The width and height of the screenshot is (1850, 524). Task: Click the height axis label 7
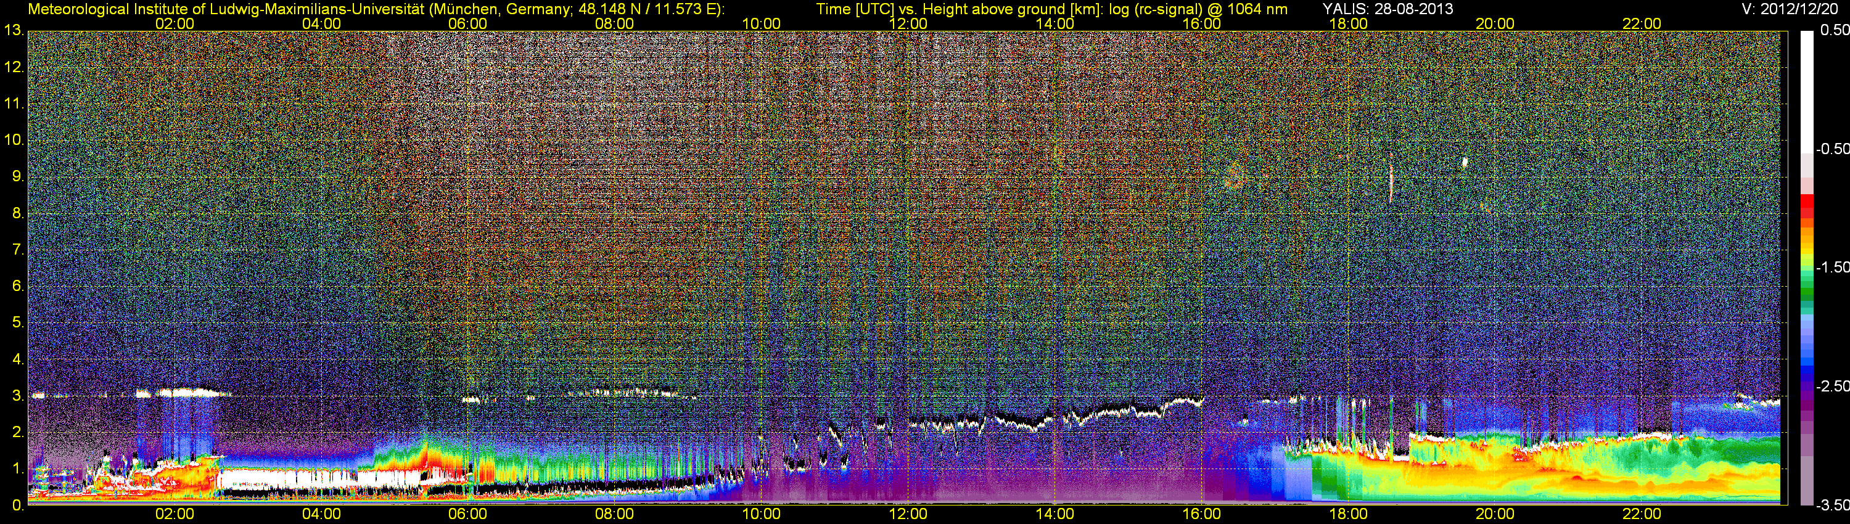(17, 249)
